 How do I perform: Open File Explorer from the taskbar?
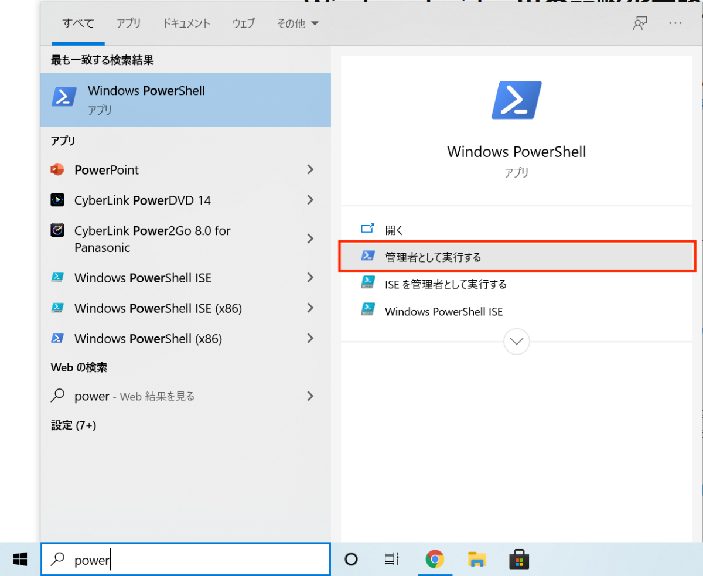pyautogui.click(x=477, y=560)
